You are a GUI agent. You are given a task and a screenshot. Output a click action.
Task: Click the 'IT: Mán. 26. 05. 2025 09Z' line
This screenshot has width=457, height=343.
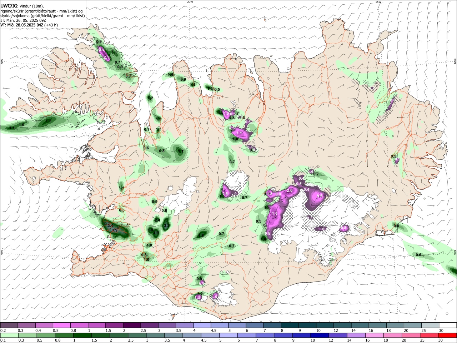pos(23,20)
